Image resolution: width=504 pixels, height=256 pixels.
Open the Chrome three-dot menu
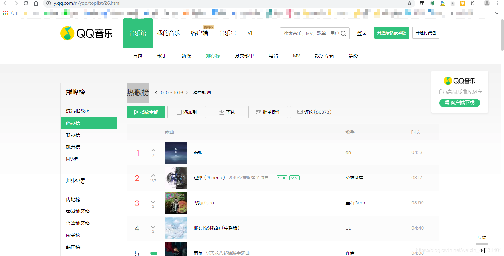coord(497,3)
